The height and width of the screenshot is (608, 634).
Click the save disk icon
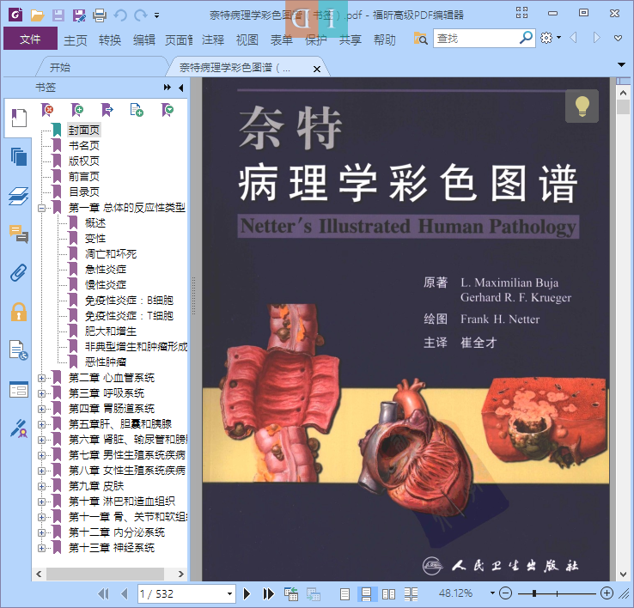58,15
